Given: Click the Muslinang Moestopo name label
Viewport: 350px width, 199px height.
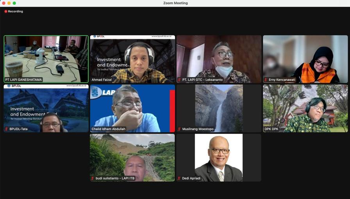Looking at the screenshot, I should tap(198, 129).
